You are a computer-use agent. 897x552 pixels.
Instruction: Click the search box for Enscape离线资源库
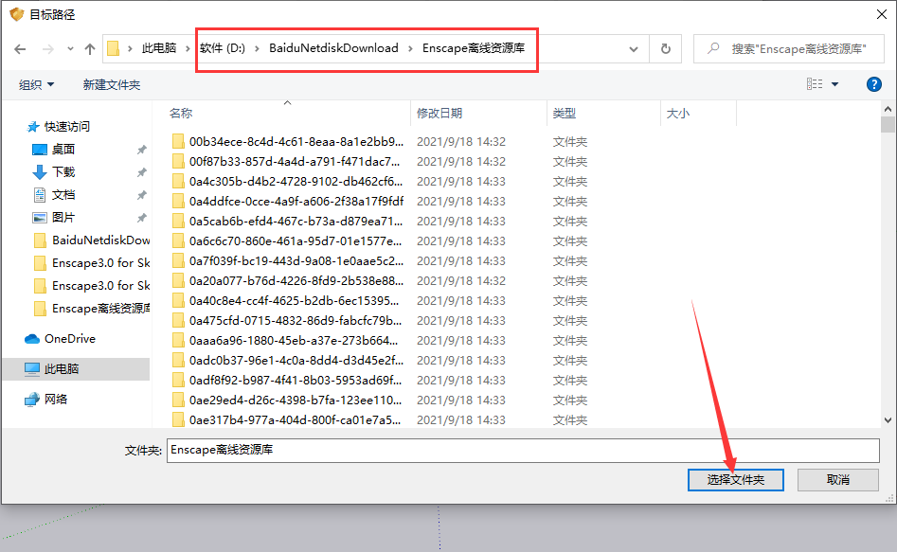788,49
